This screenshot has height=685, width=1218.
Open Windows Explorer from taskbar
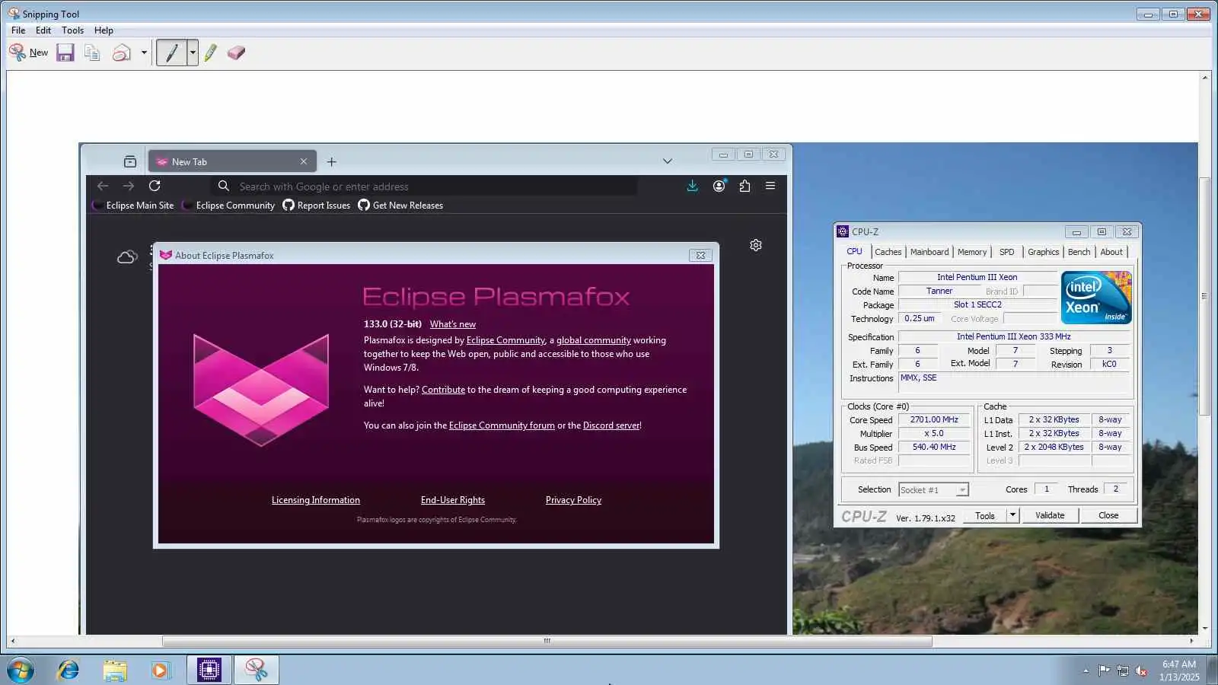coord(115,670)
